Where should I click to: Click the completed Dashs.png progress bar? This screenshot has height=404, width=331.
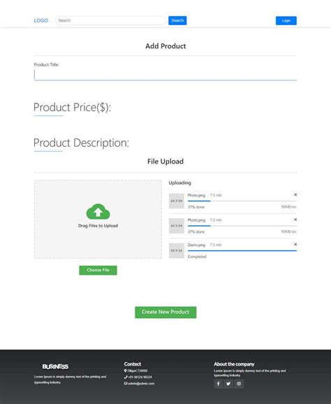click(x=242, y=251)
